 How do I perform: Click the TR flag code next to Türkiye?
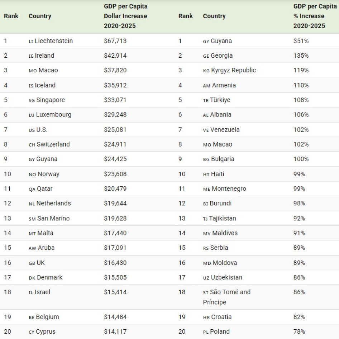coord(206,100)
